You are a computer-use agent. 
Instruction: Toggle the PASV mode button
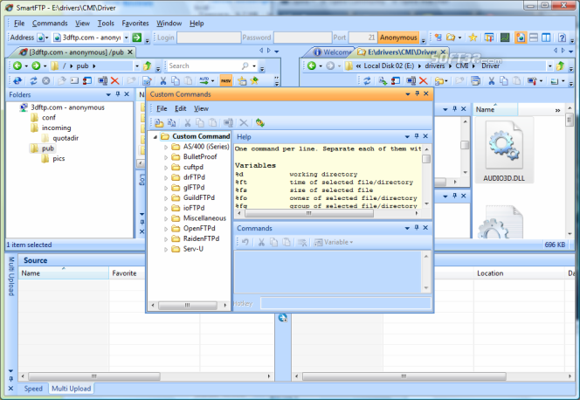coord(225,80)
